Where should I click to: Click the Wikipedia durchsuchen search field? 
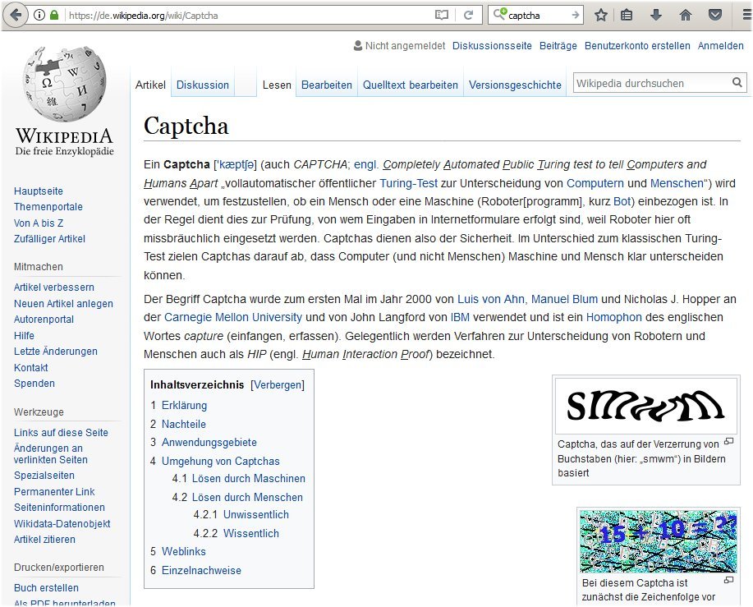pyautogui.click(x=650, y=83)
